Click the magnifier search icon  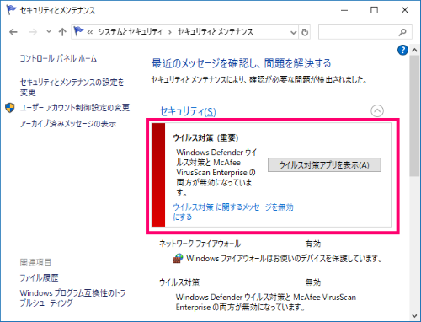[402, 32]
